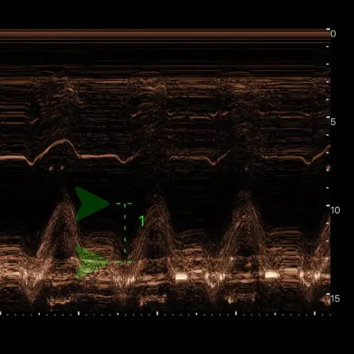Click the 5 depth scale label

click(333, 122)
